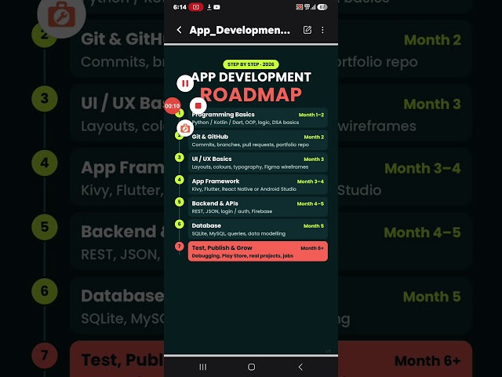This screenshot has height=377, width=502.
Task: Tap the back arrow in the header
Action: [179, 30]
